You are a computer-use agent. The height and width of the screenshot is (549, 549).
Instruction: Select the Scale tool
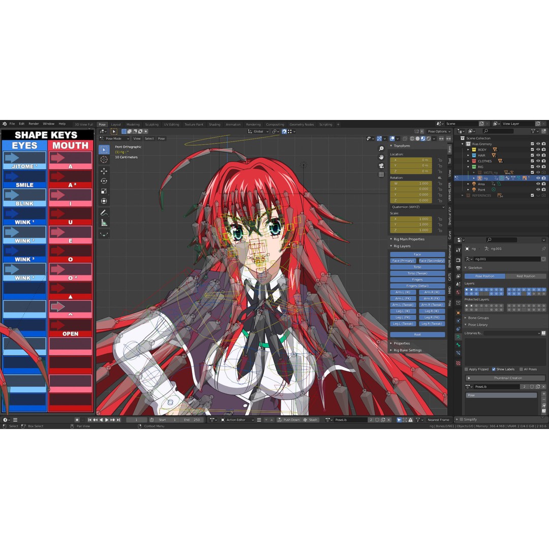104,191
